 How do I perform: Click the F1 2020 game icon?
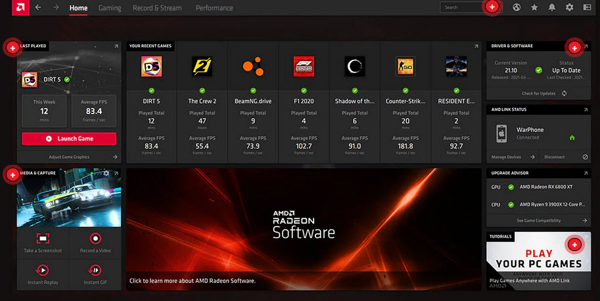(x=304, y=66)
